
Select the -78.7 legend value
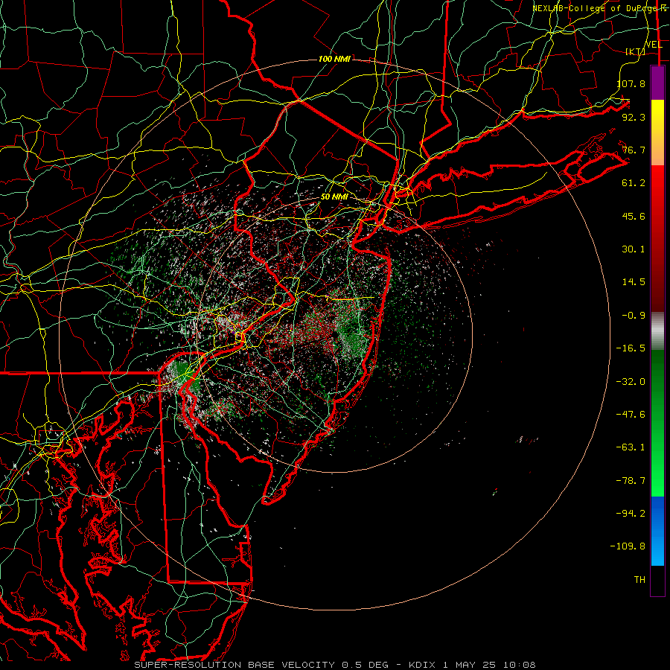coord(631,481)
